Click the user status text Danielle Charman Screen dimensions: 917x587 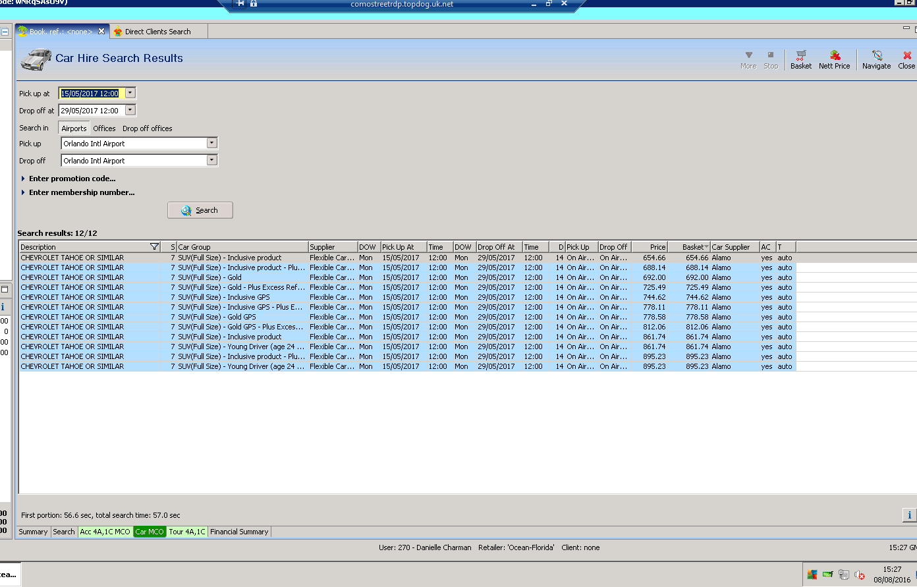pos(425,547)
